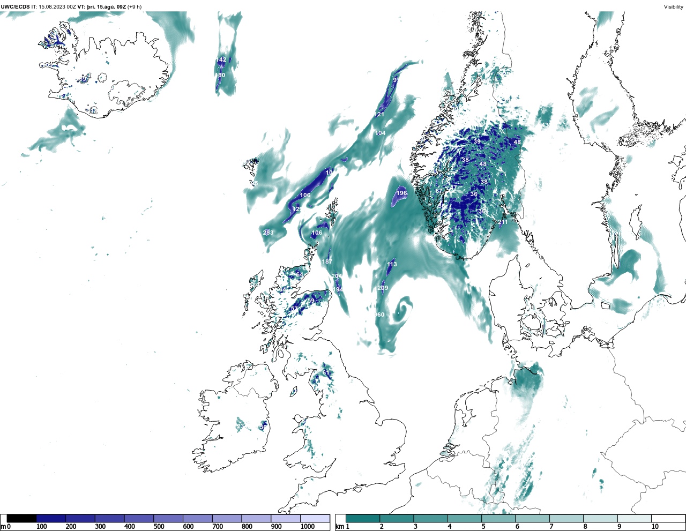Image resolution: width=686 pixels, height=531 pixels.
Task: Click the '10' tick on km legend
Action: [655, 527]
